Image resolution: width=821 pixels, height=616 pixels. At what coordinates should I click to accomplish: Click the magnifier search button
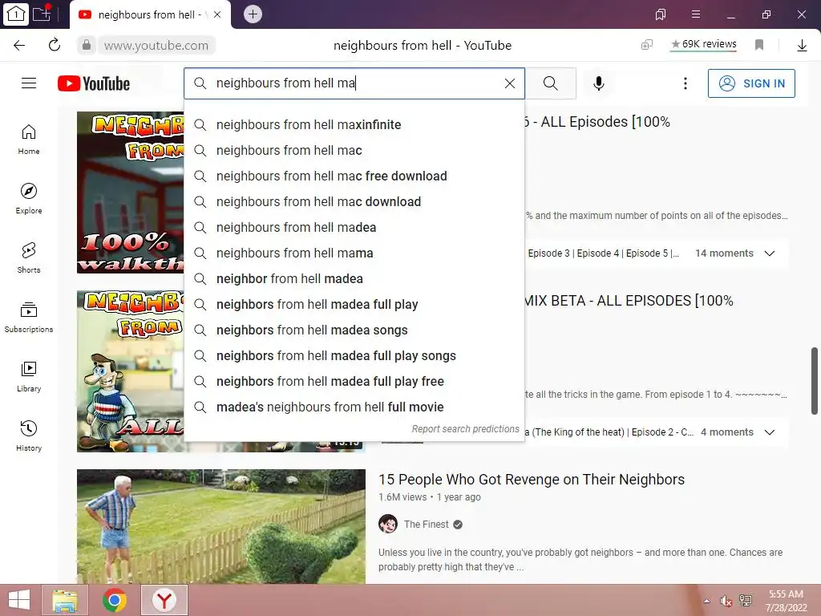pyautogui.click(x=550, y=83)
